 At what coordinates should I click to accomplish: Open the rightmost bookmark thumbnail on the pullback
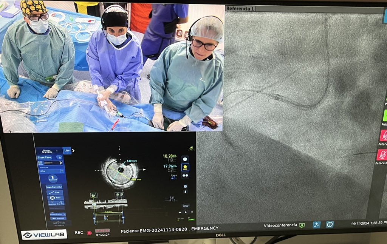(x=122, y=195)
